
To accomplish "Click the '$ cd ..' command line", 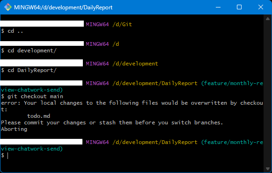I will click(12, 31).
